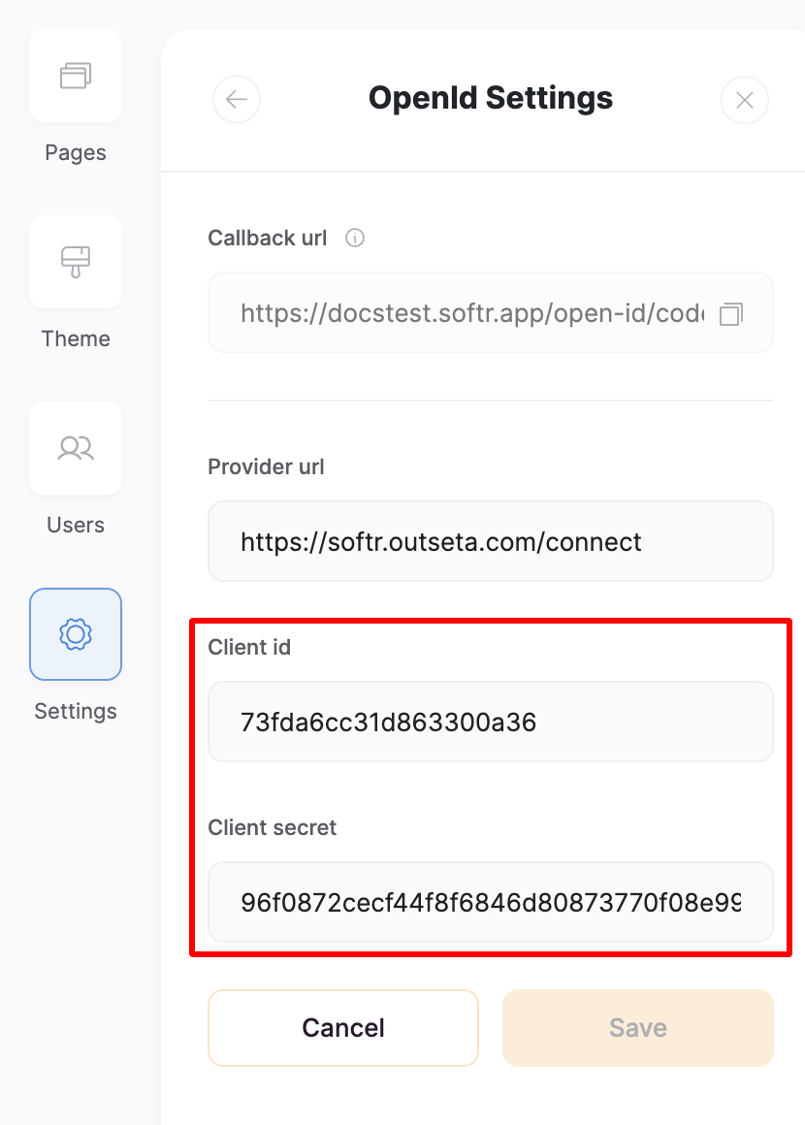
Task: Copy the Callback url using the copy icon
Action: click(x=732, y=312)
